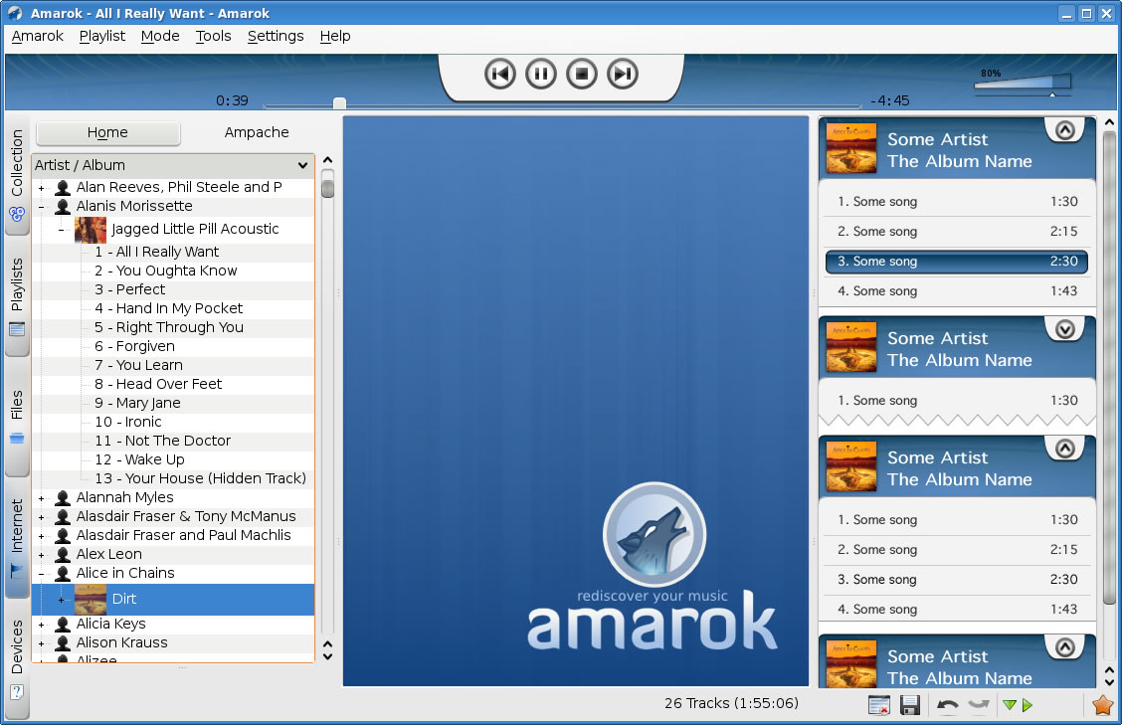Open the Help menu
Viewport: 1122px width, 725px height.
335,36
